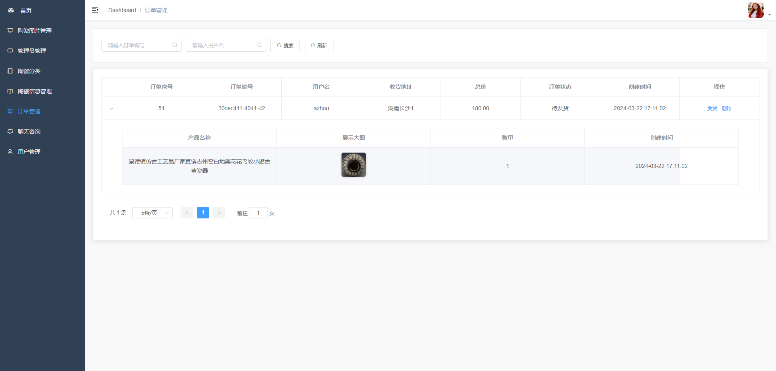Click the 订单管理 cart icon
The height and width of the screenshot is (371, 776).
pyautogui.click(x=10, y=111)
